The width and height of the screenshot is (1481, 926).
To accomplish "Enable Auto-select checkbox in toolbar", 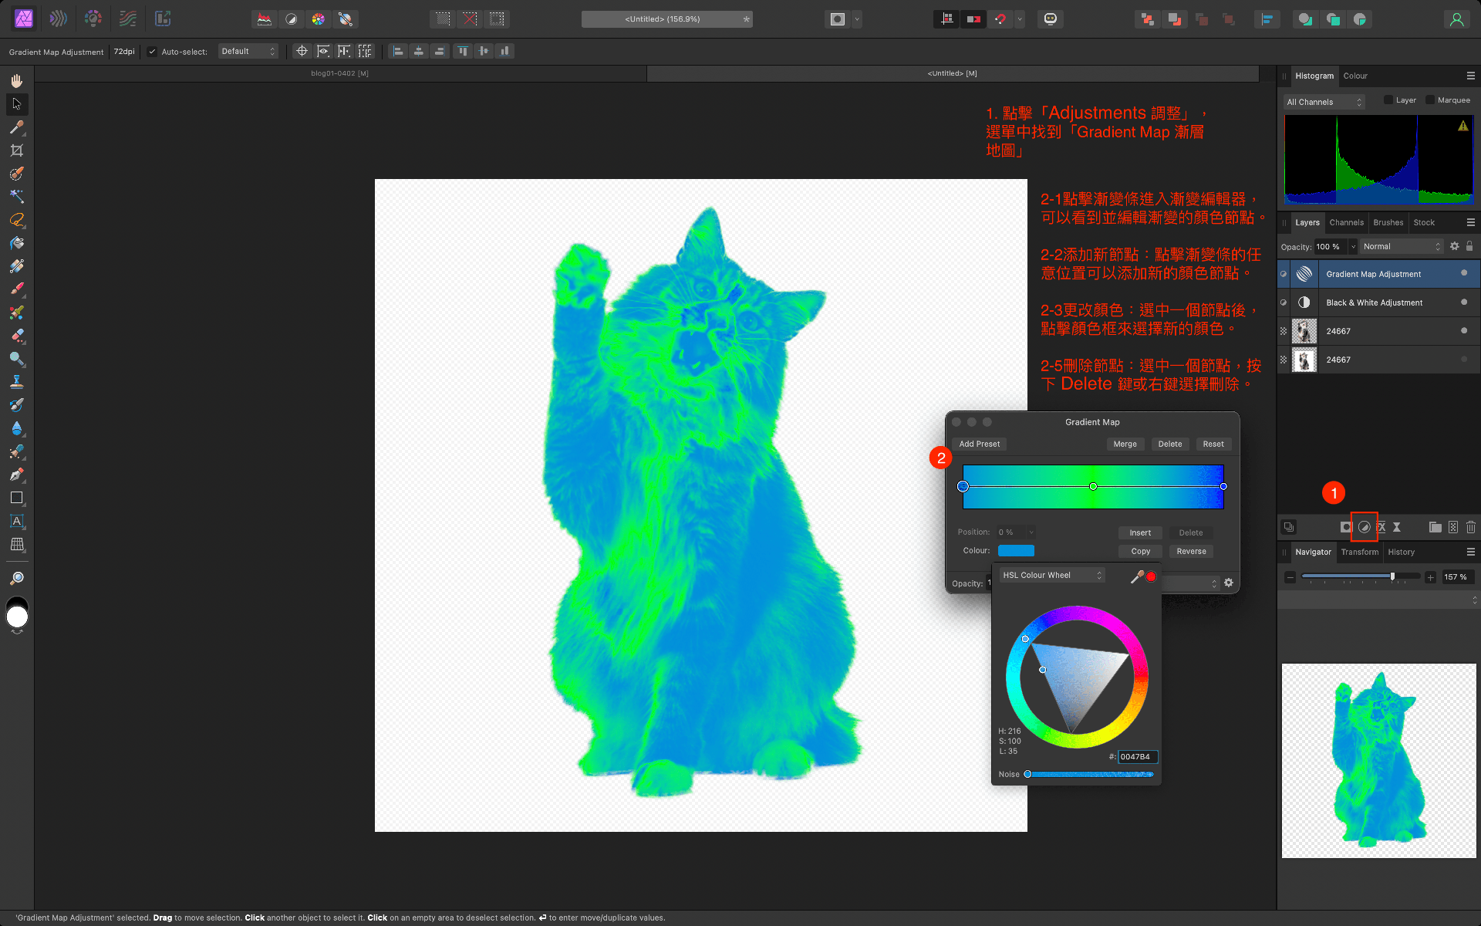I will [153, 51].
